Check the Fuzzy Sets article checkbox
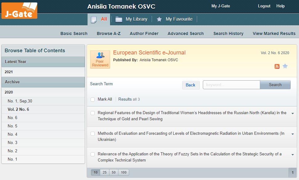This screenshot has height=180, width=299. point(93,154)
